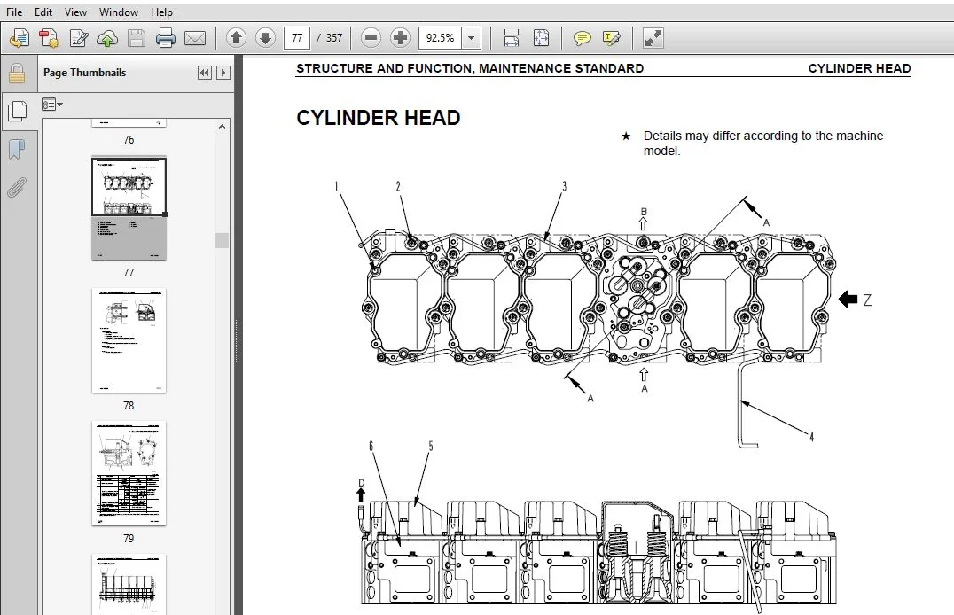The height and width of the screenshot is (615, 954).
Task: Open the Bookmarks panel icon
Action: pos(17,149)
